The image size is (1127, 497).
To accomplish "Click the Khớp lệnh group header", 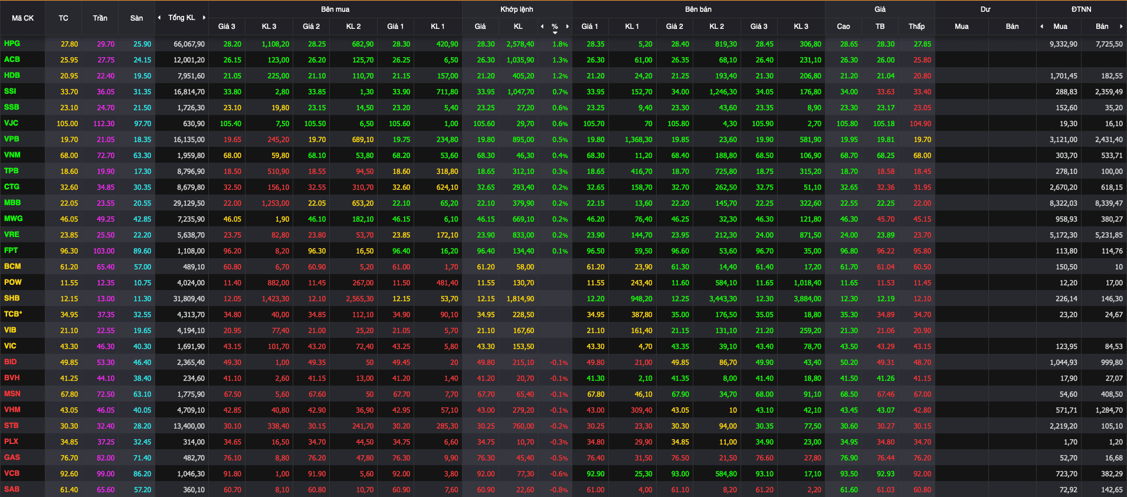I will [x=517, y=9].
